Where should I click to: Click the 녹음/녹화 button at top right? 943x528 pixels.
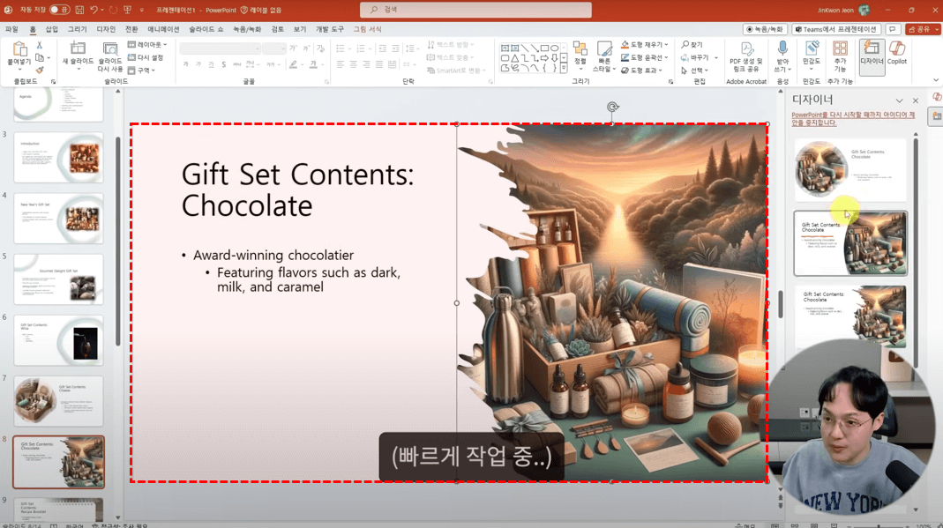(x=765, y=29)
